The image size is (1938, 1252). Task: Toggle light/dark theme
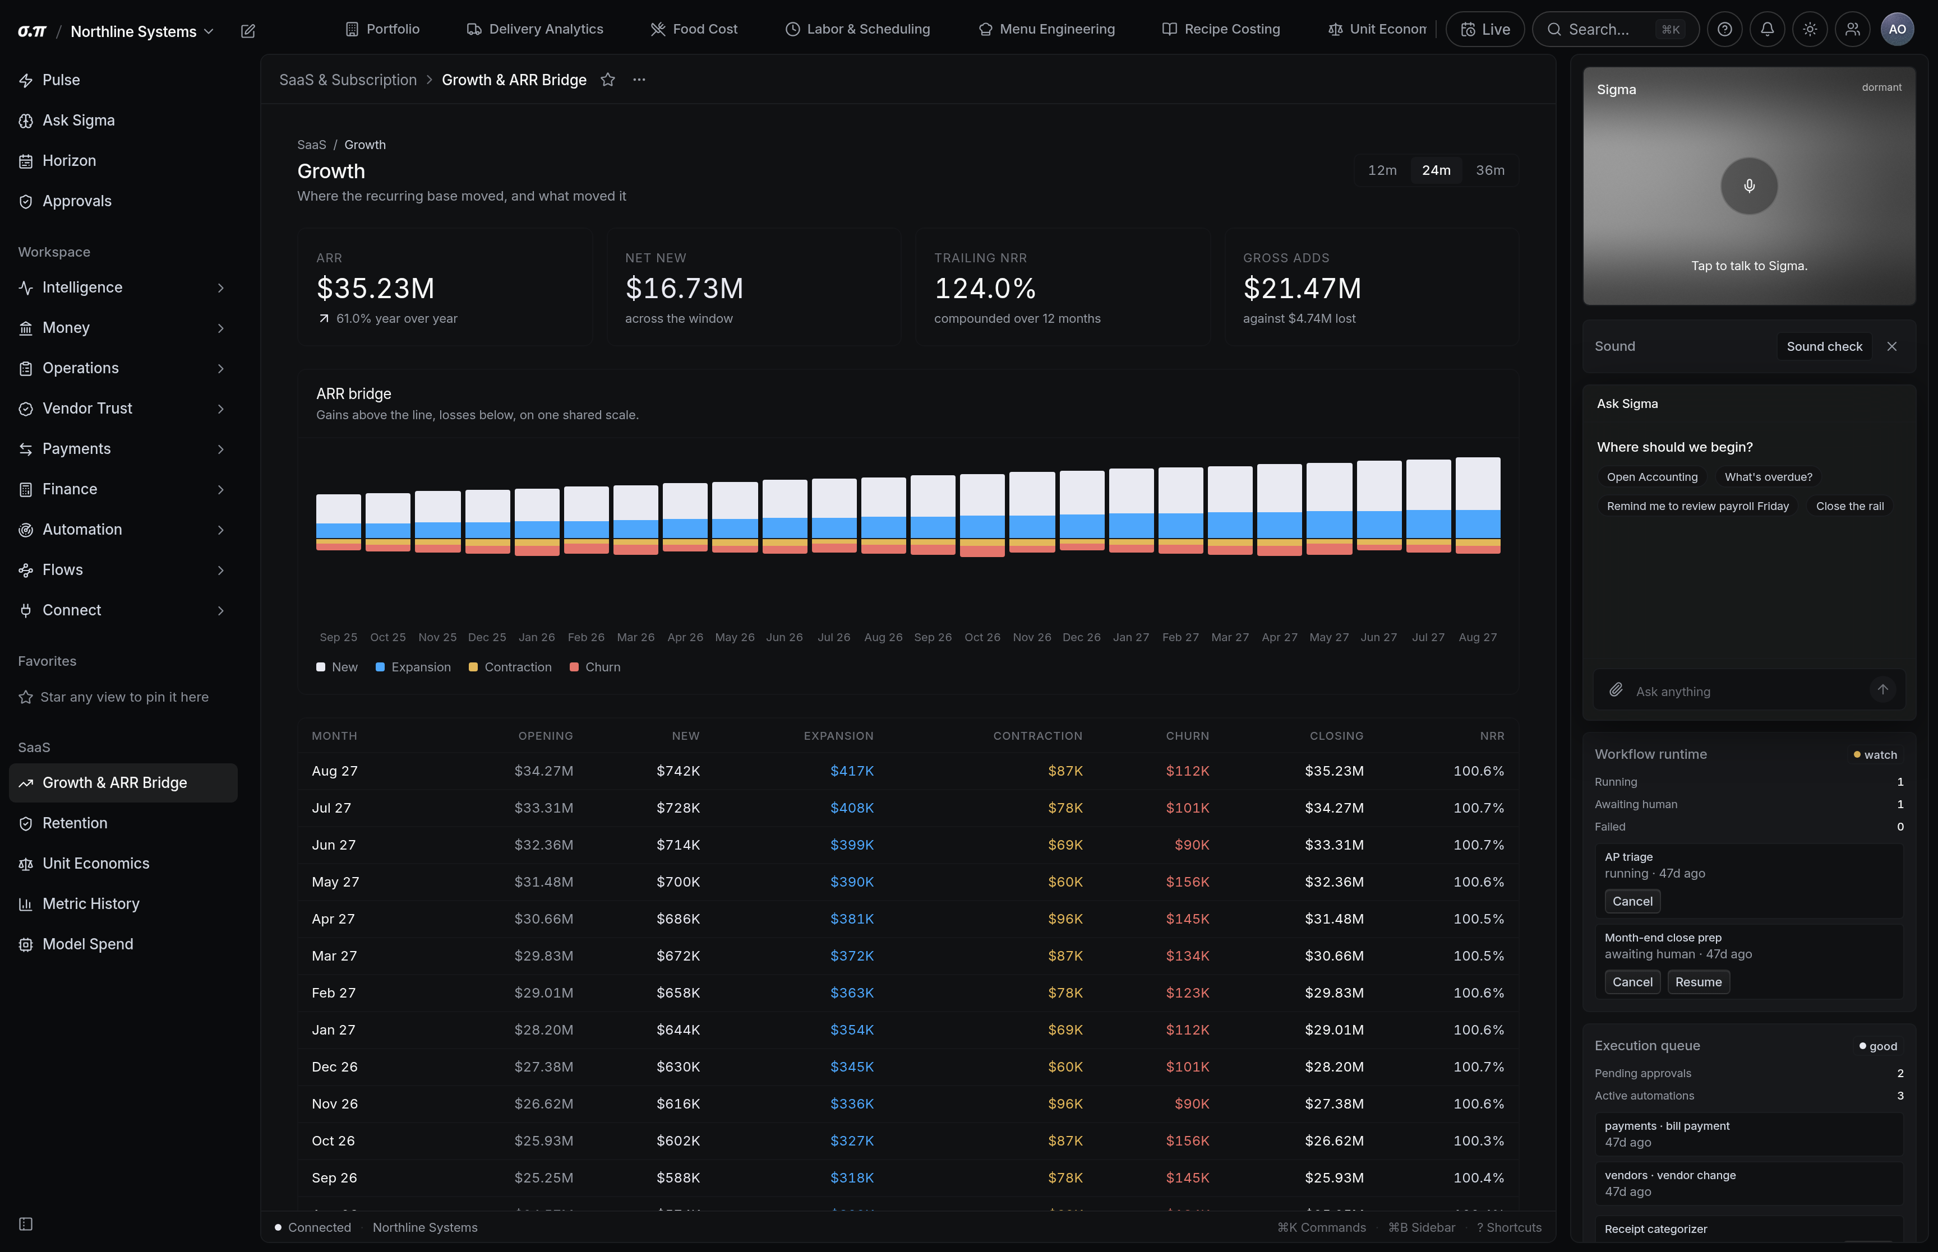click(1810, 29)
